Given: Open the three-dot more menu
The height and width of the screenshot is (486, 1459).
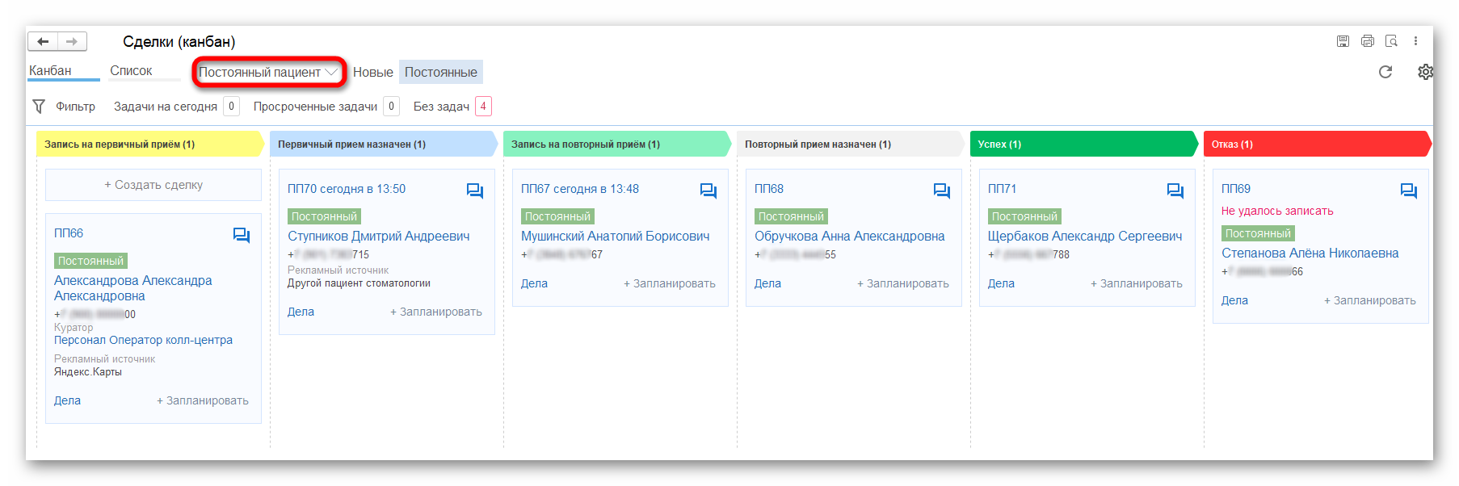Looking at the screenshot, I should click(1415, 41).
